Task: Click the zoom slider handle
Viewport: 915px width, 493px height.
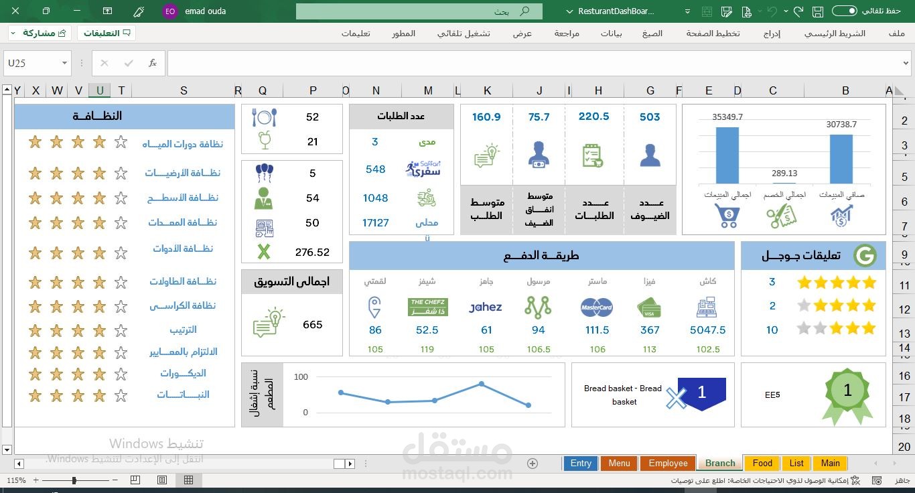Action: pyautogui.click(x=74, y=480)
